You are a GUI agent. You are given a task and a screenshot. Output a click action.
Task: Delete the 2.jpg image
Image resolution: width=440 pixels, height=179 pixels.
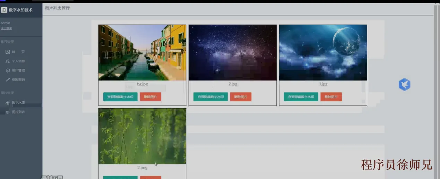(241, 97)
